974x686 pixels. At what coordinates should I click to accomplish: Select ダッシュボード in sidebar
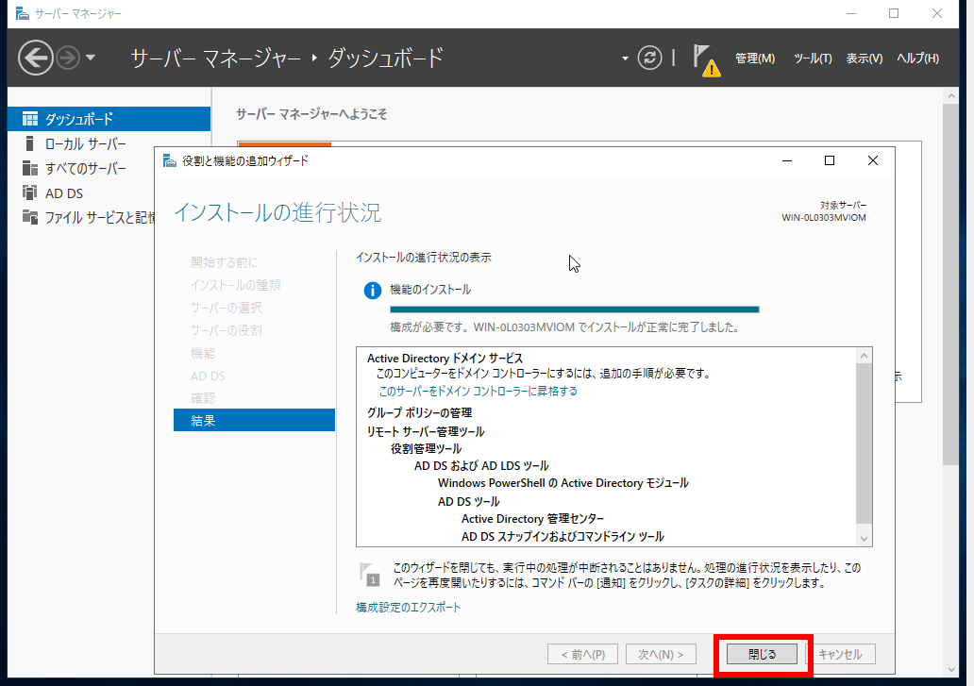coord(109,119)
